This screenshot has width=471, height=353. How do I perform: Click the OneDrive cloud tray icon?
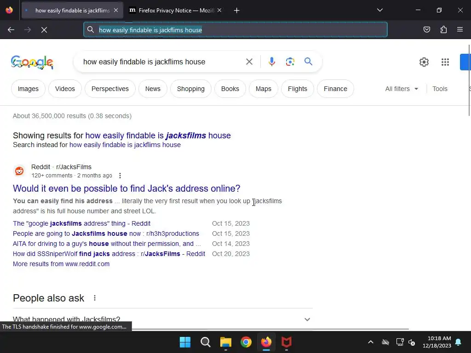pyautogui.click(x=385, y=342)
